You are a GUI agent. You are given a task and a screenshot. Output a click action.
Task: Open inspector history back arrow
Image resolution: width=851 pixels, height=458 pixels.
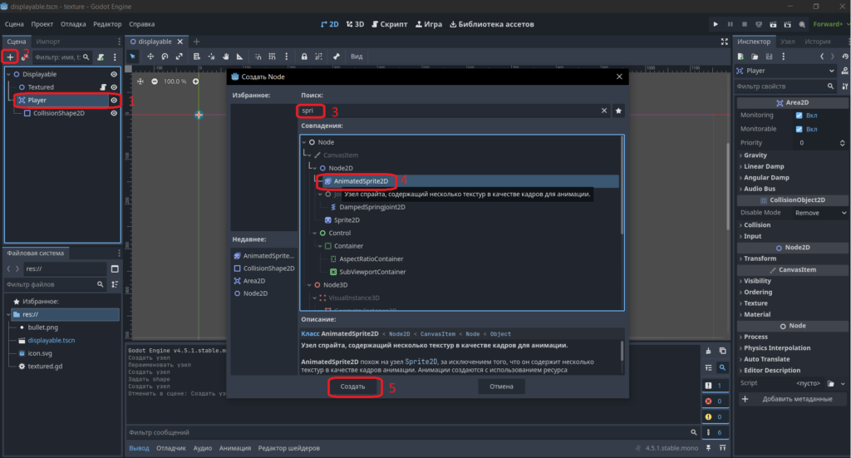[822, 57]
